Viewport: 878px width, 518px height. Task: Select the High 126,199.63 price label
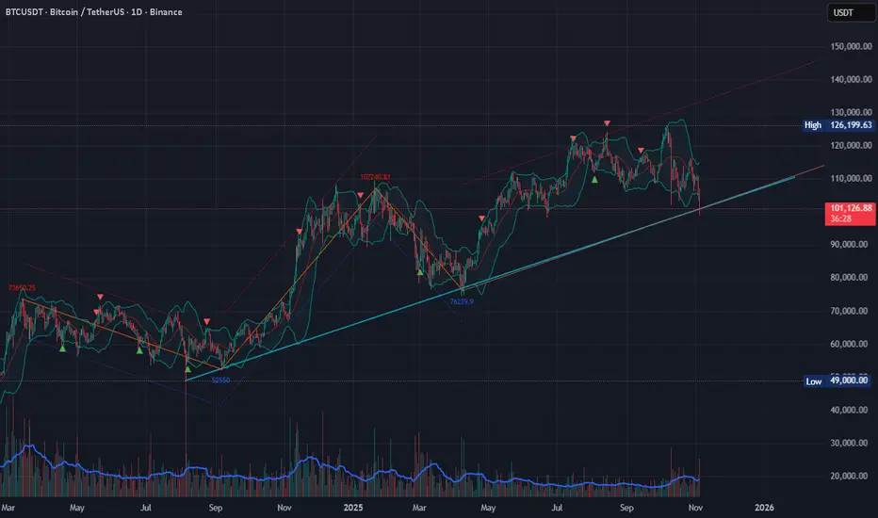coord(838,125)
